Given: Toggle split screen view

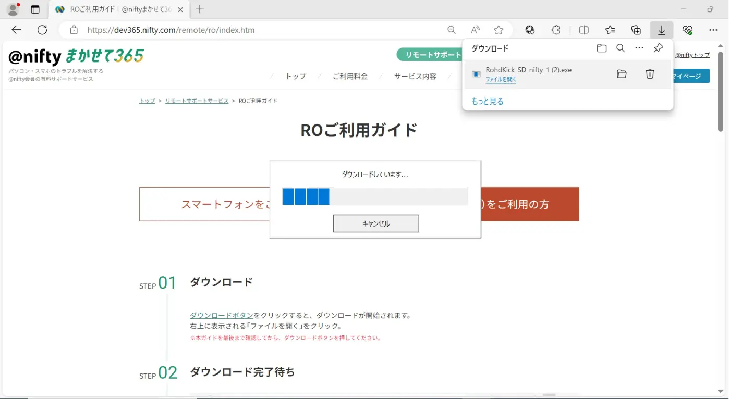Looking at the screenshot, I should pyautogui.click(x=584, y=30).
